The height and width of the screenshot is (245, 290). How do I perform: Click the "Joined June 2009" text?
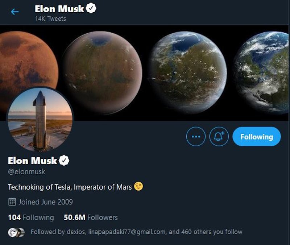(x=46, y=202)
